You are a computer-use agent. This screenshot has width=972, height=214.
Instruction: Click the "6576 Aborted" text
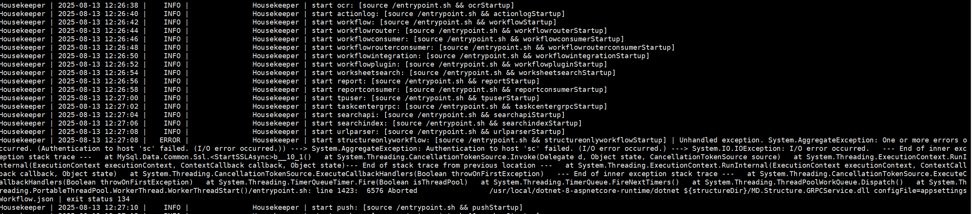(392, 191)
